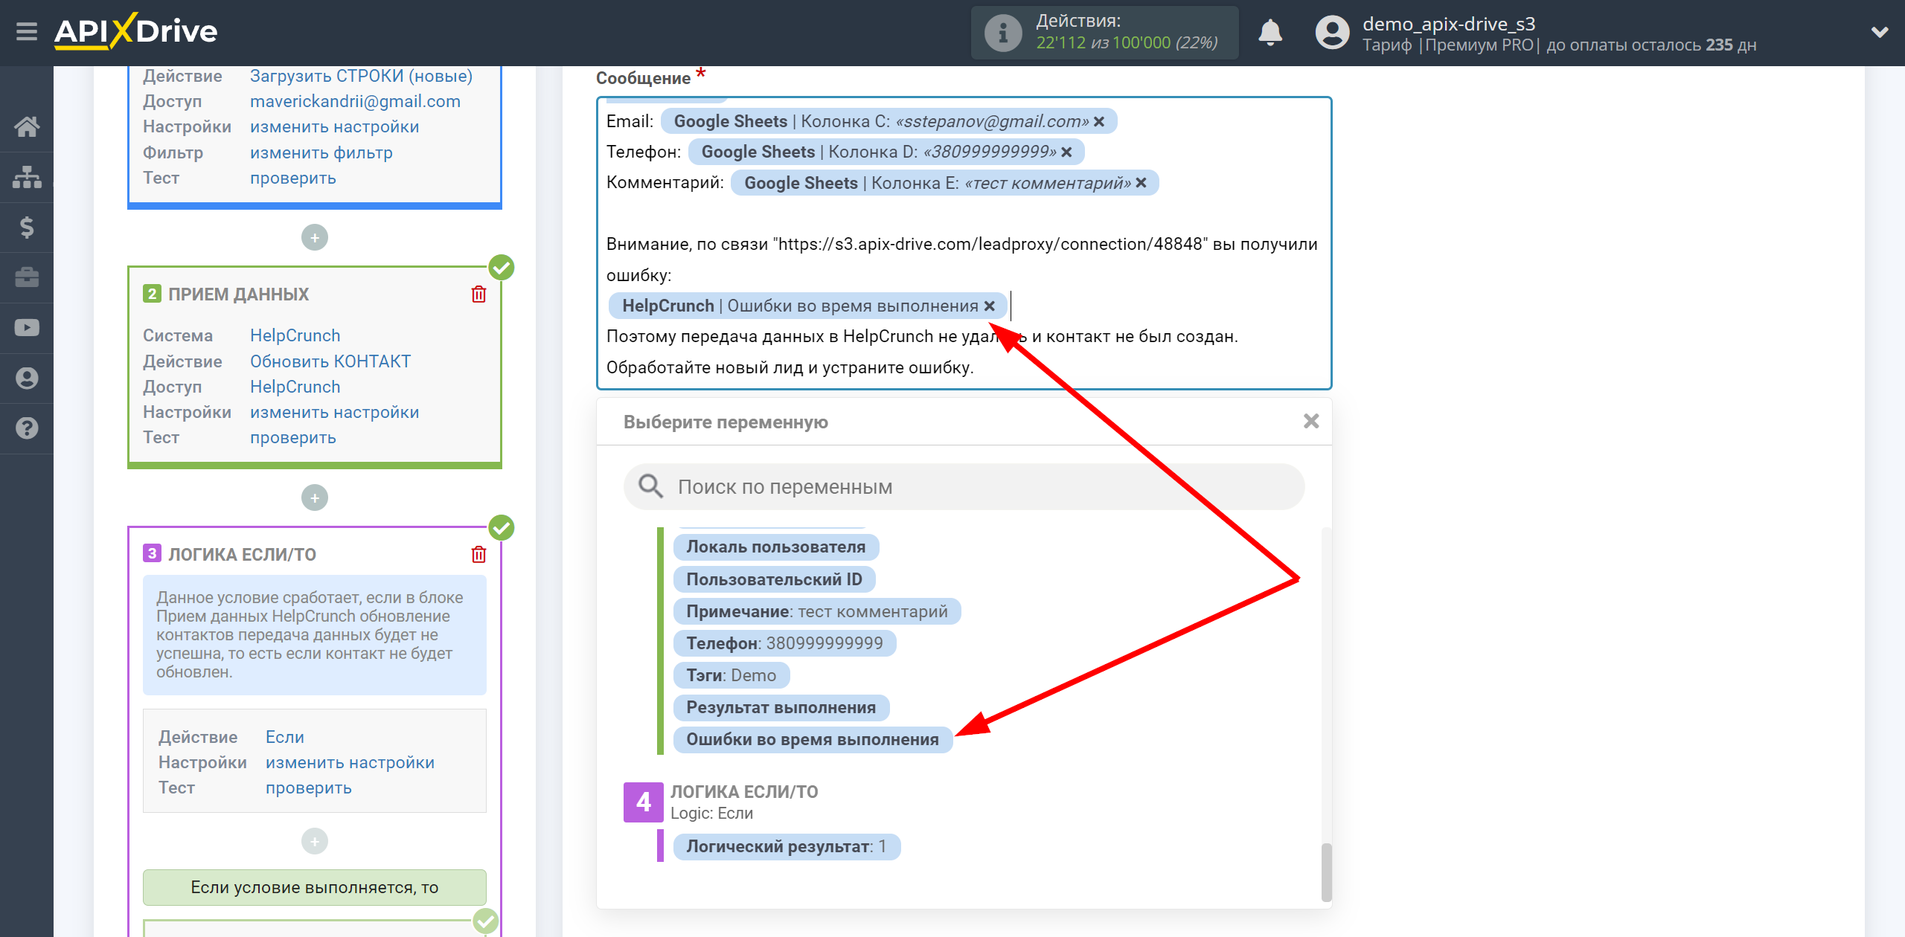
Task: Click the Действия usage counter
Action: click(1105, 33)
